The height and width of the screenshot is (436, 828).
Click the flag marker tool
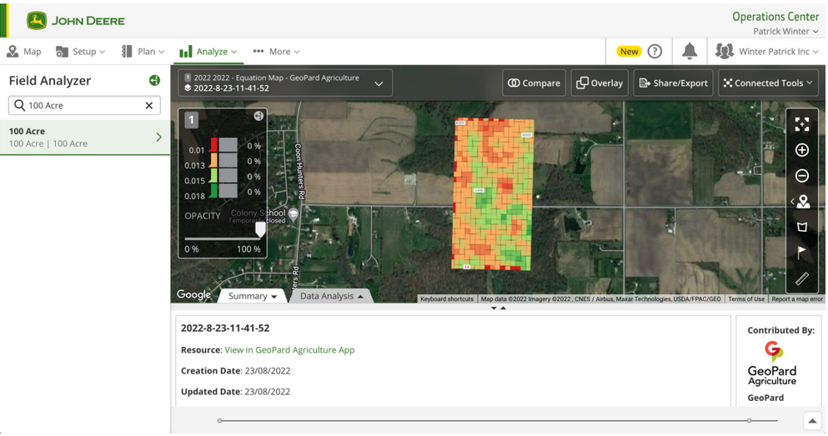point(801,253)
